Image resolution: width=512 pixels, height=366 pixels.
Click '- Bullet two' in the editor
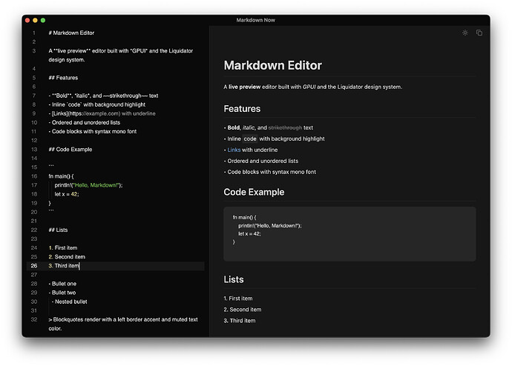click(x=62, y=293)
